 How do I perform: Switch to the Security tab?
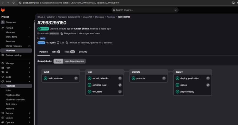[83, 52]
